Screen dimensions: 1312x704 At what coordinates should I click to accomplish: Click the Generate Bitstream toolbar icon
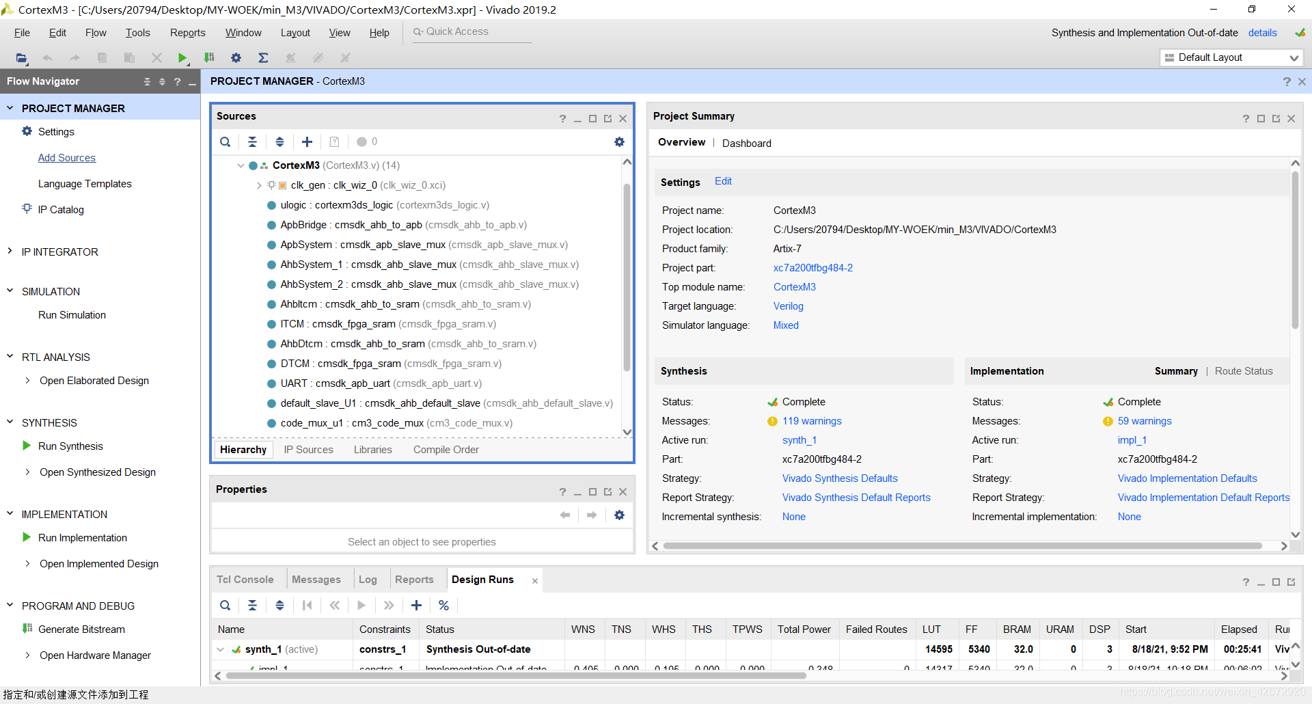[209, 58]
